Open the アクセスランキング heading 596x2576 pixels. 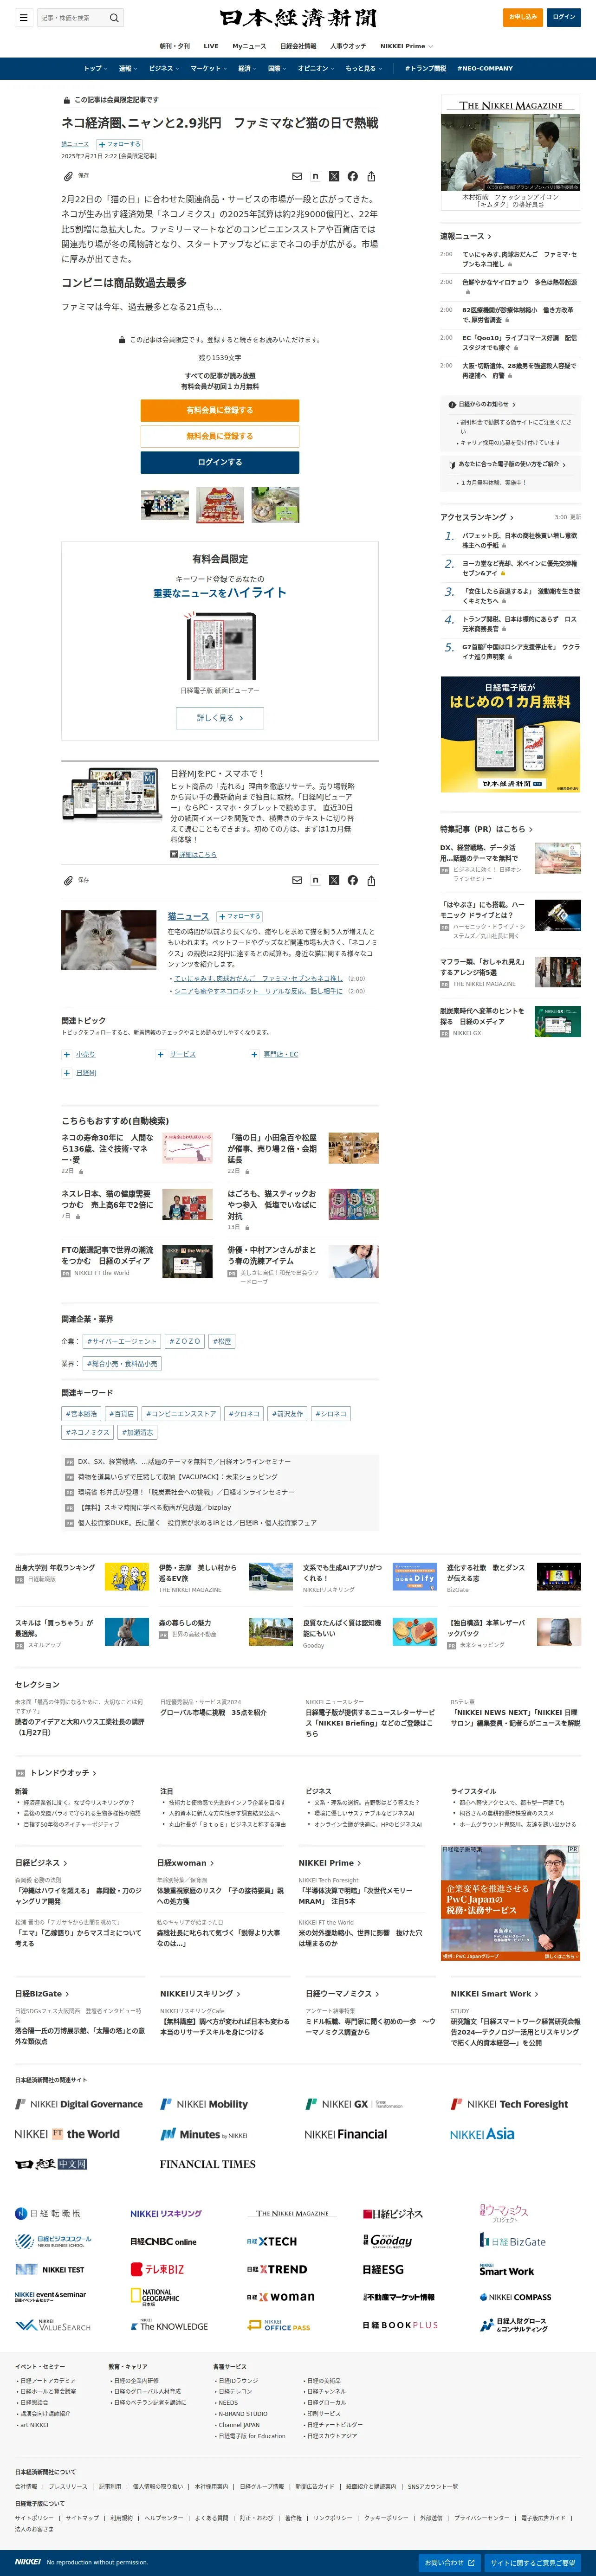click(x=477, y=517)
